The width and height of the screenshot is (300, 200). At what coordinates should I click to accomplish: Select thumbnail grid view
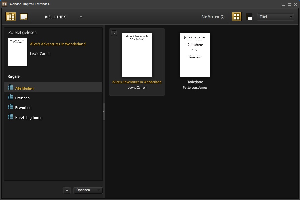(x=236, y=17)
